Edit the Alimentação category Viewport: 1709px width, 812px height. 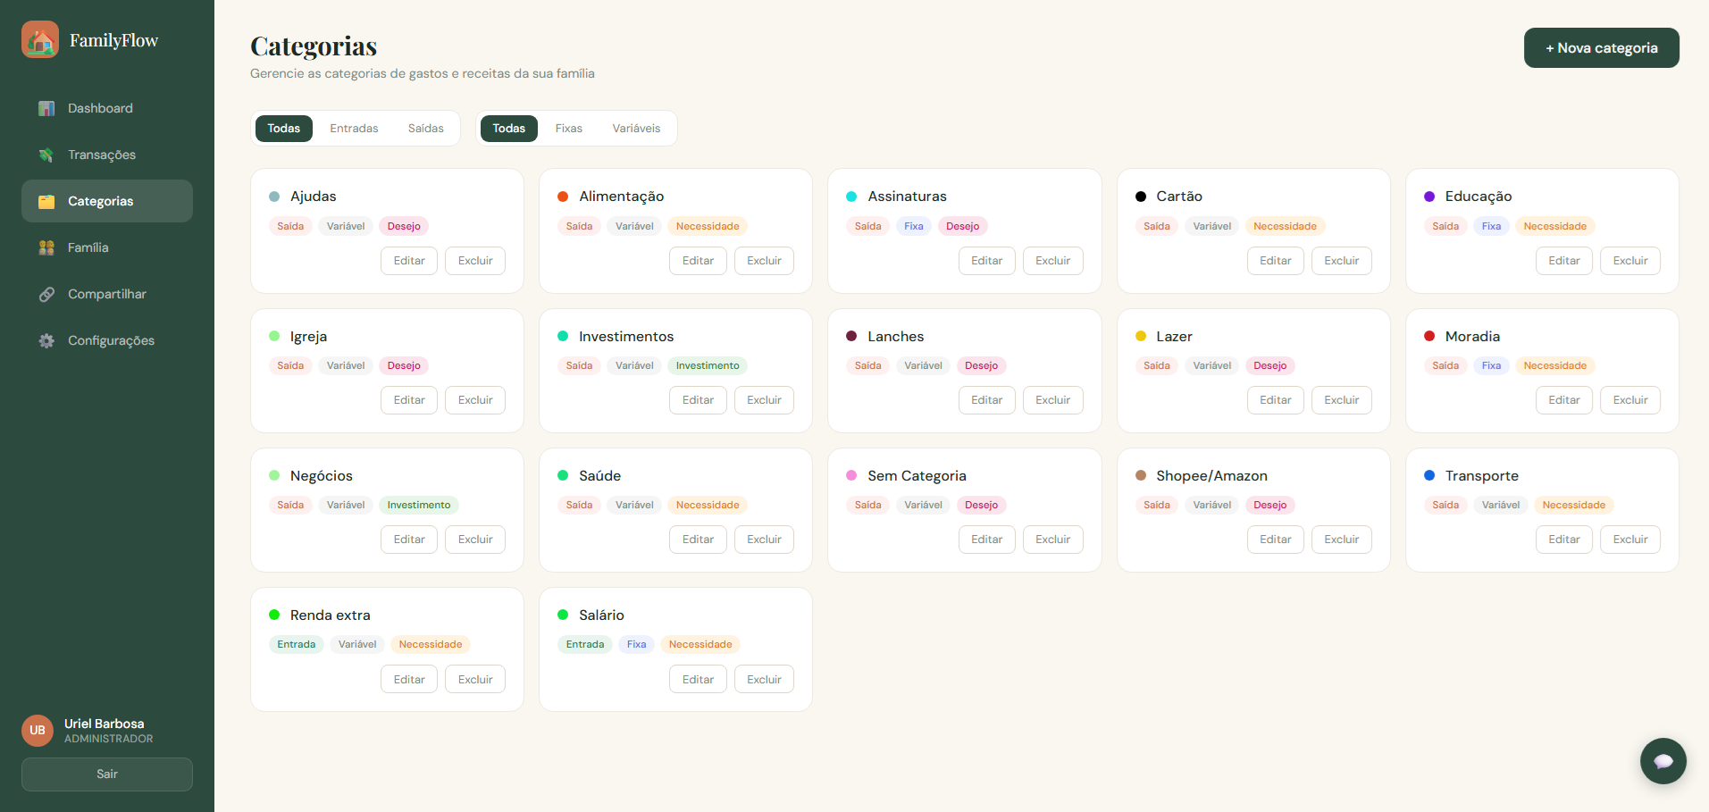tap(698, 261)
